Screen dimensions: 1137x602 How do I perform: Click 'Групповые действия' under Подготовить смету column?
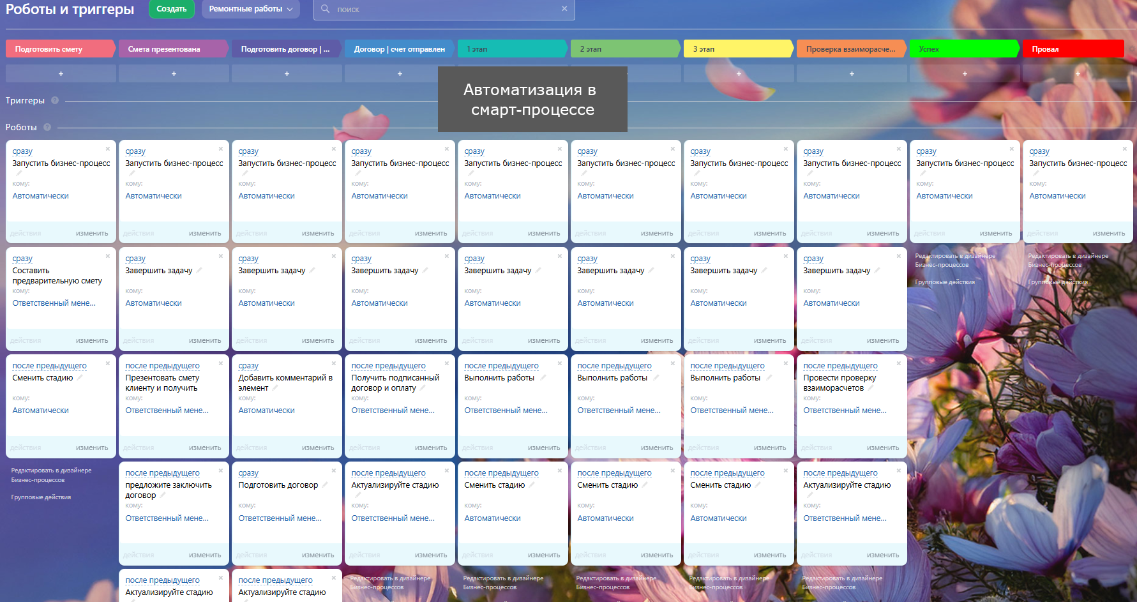(41, 497)
